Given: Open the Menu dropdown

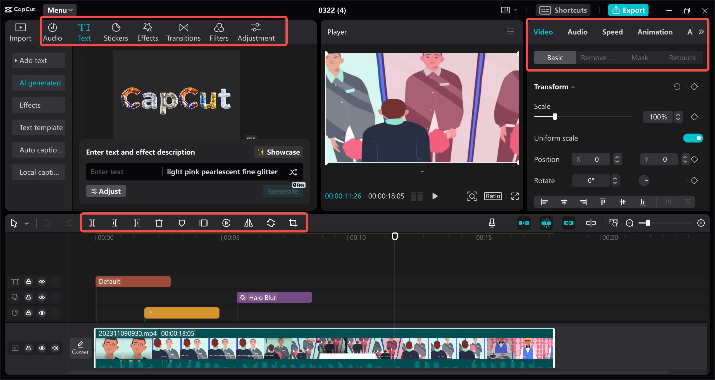Looking at the screenshot, I should point(60,10).
